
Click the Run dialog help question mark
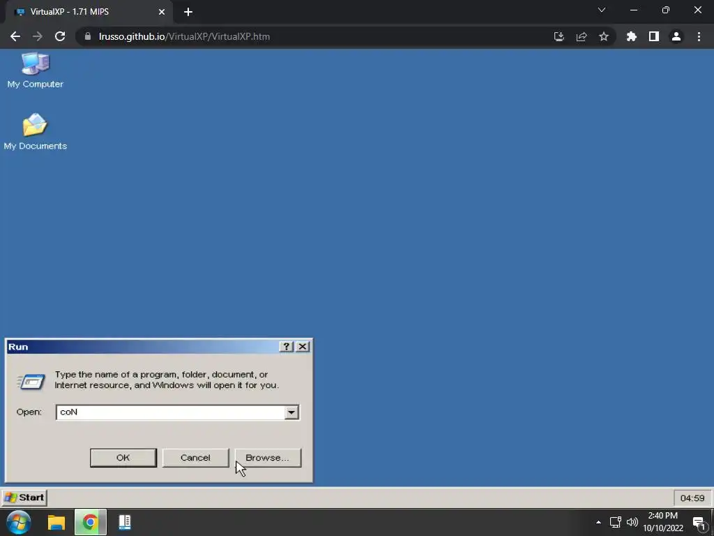point(286,347)
